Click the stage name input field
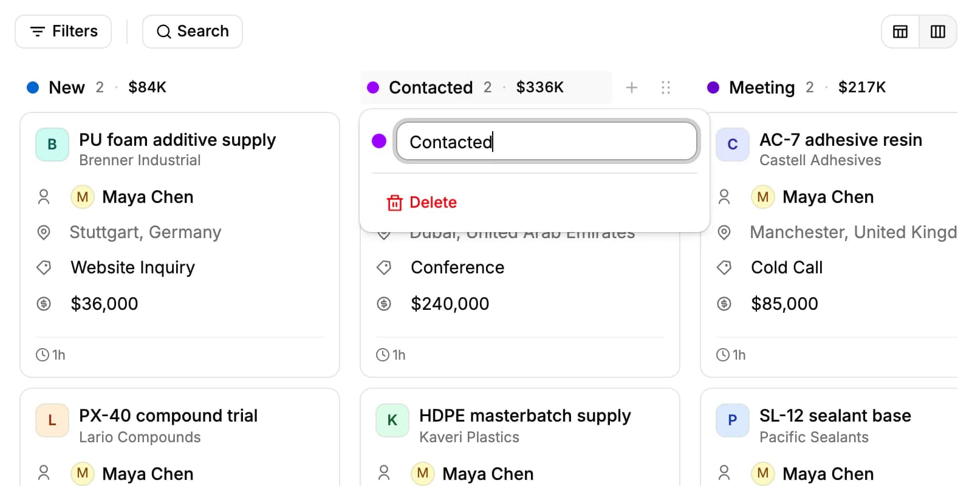 pyautogui.click(x=546, y=142)
